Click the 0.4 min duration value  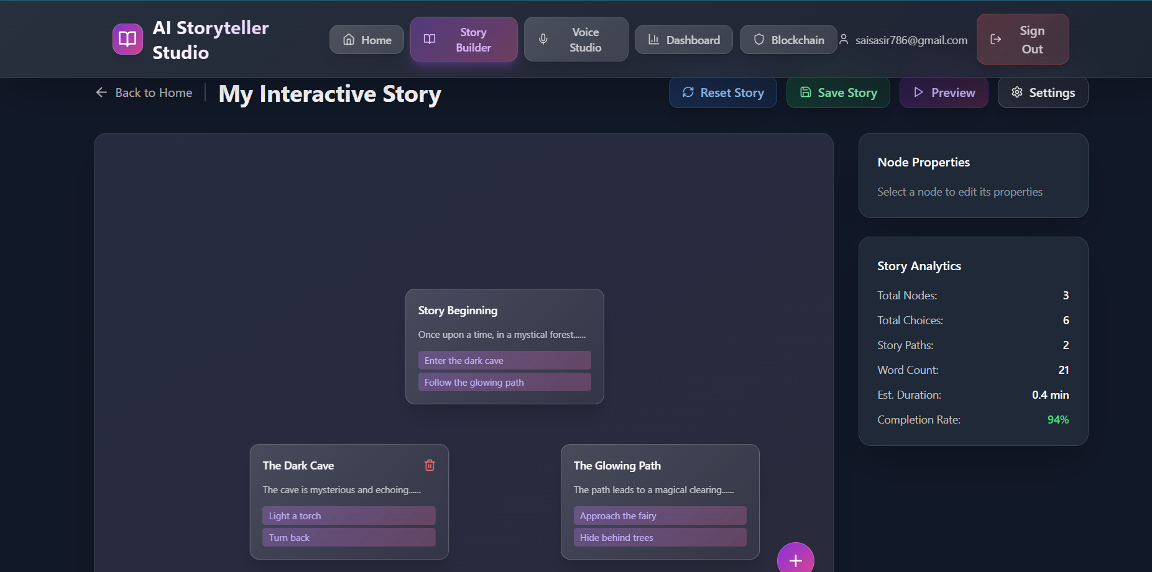[1051, 395]
